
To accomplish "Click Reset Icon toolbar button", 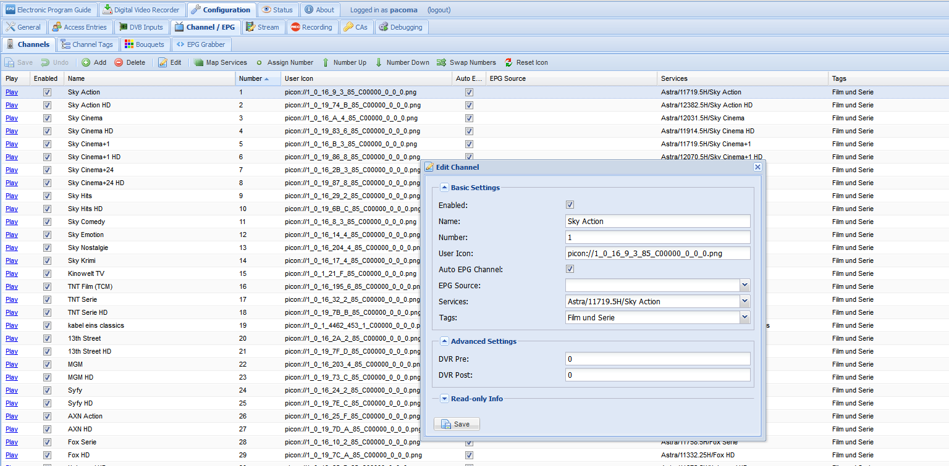I will pos(526,62).
